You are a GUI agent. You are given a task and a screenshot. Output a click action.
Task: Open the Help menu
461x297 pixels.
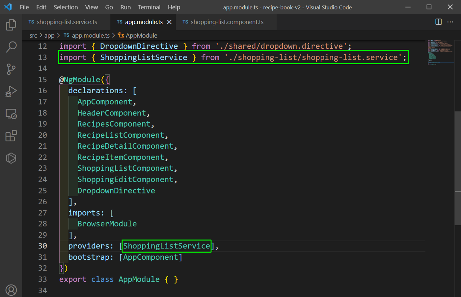point(174,7)
